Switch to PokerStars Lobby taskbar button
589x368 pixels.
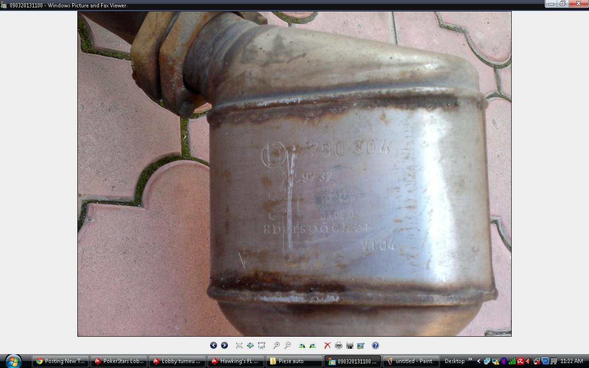(x=119, y=361)
